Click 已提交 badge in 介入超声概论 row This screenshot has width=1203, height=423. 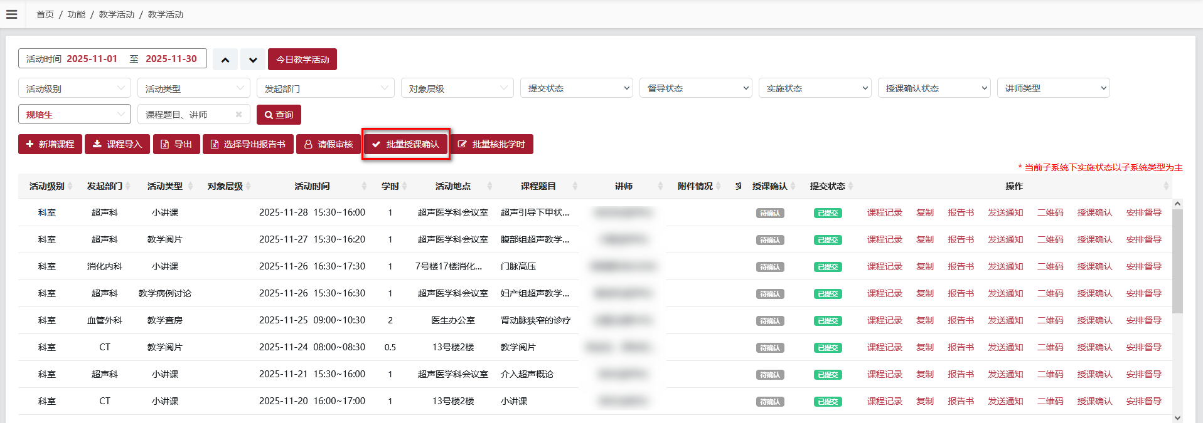point(828,375)
